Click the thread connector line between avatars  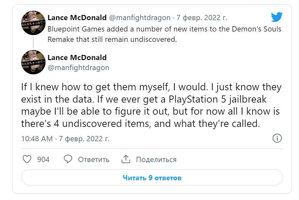click(x=33, y=43)
